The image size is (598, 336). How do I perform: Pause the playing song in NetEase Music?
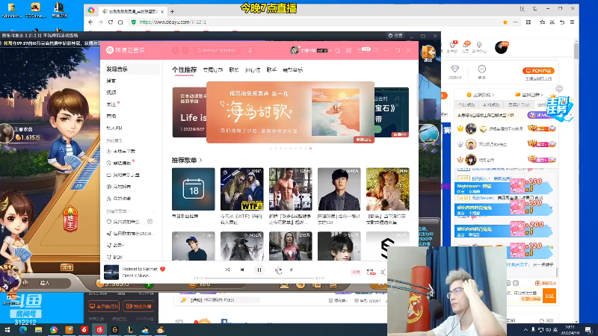[259, 270]
